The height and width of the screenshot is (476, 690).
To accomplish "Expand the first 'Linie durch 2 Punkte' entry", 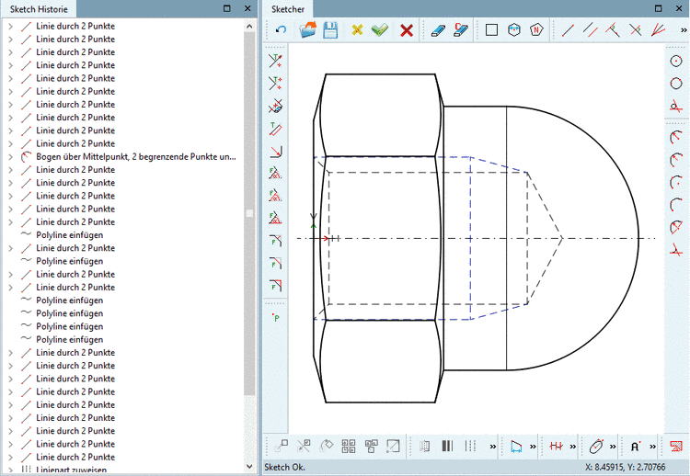I will pyautogui.click(x=9, y=27).
